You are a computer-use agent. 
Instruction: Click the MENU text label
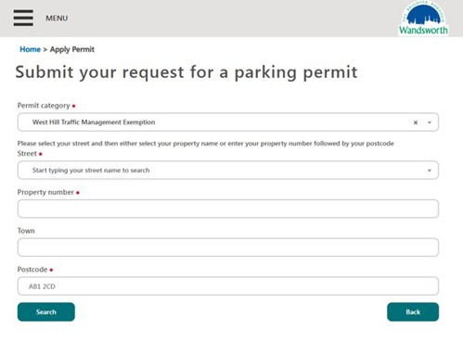click(57, 19)
